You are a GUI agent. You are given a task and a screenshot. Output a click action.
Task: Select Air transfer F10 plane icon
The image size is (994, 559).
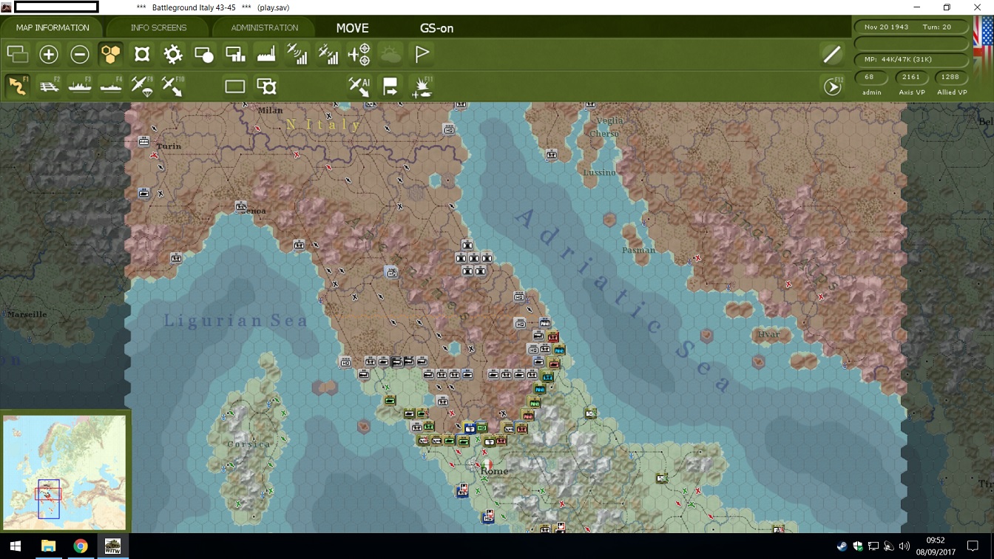(173, 86)
